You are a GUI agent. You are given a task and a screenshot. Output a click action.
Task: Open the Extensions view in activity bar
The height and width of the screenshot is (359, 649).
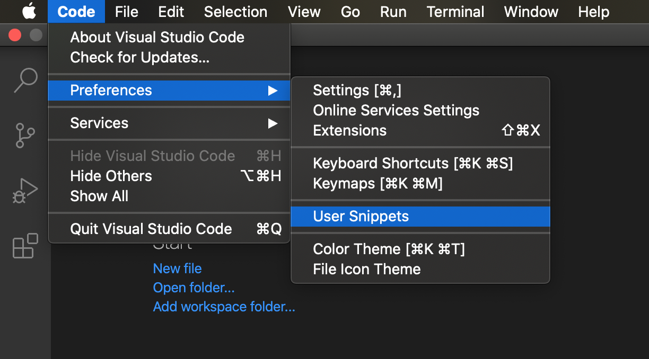25,246
